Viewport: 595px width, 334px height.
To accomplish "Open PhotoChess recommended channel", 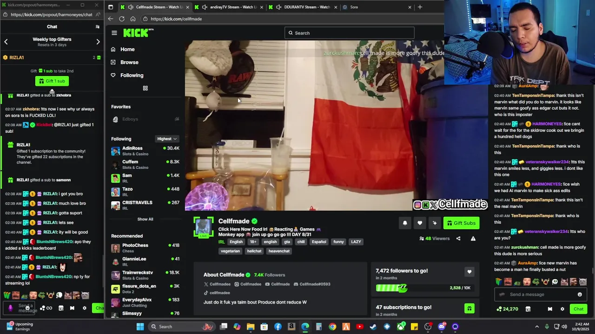I will (x=145, y=248).
